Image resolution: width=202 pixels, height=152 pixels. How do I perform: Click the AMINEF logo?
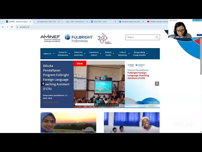point(50,38)
